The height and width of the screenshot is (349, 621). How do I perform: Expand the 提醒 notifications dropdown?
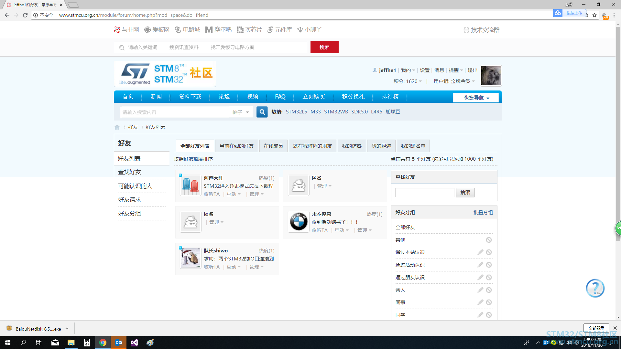pyautogui.click(x=456, y=70)
